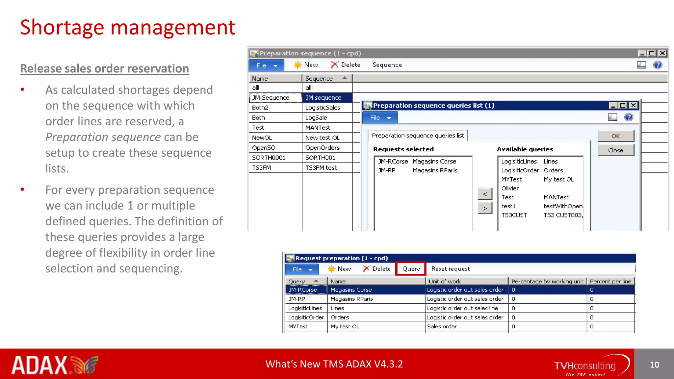The width and height of the screenshot is (674, 379).
Task: Click New star icon in Request preparation
Action: 331,269
